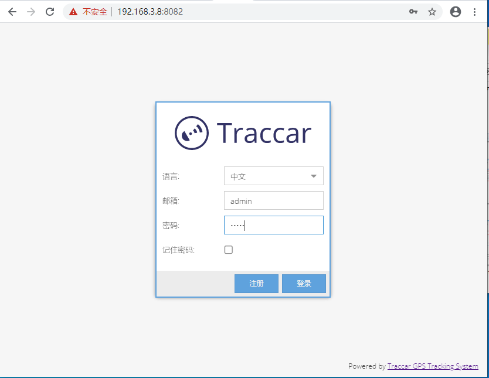Image resolution: width=489 pixels, height=378 pixels.
Task: Click the Traccar circular logo icon
Action: pyautogui.click(x=192, y=133)
